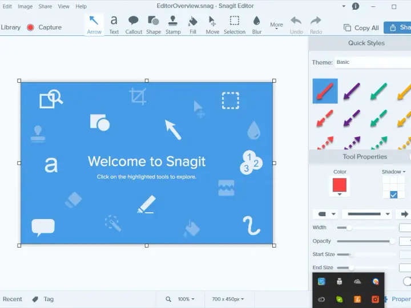Screen dimensions: 411x308
Task: Click the 'Welcome to Snagit' heading text
Action: 147,161
